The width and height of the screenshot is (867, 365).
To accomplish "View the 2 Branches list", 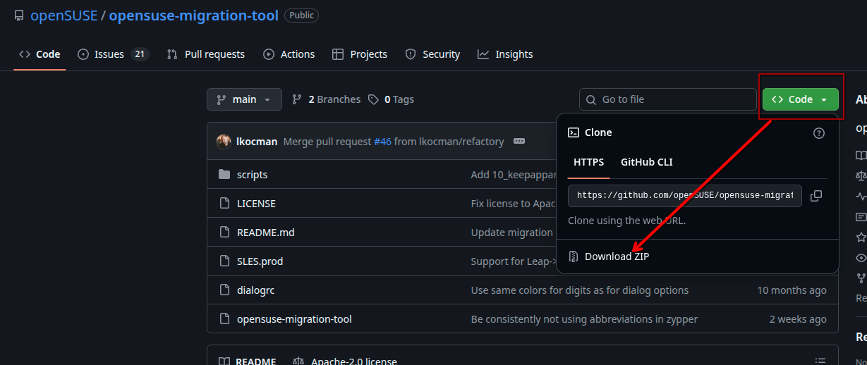I will 327,99.
